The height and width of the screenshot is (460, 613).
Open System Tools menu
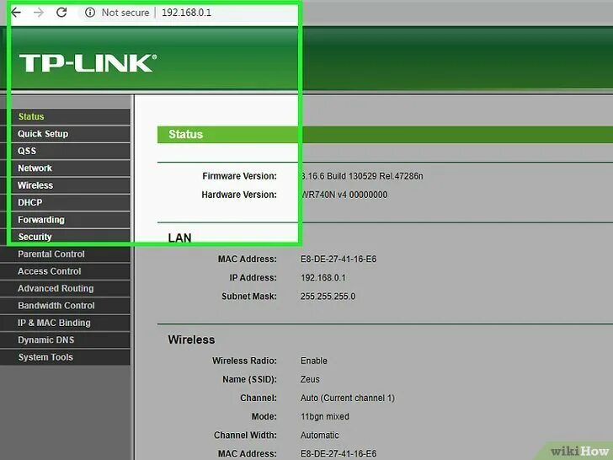tap(66, 357)
